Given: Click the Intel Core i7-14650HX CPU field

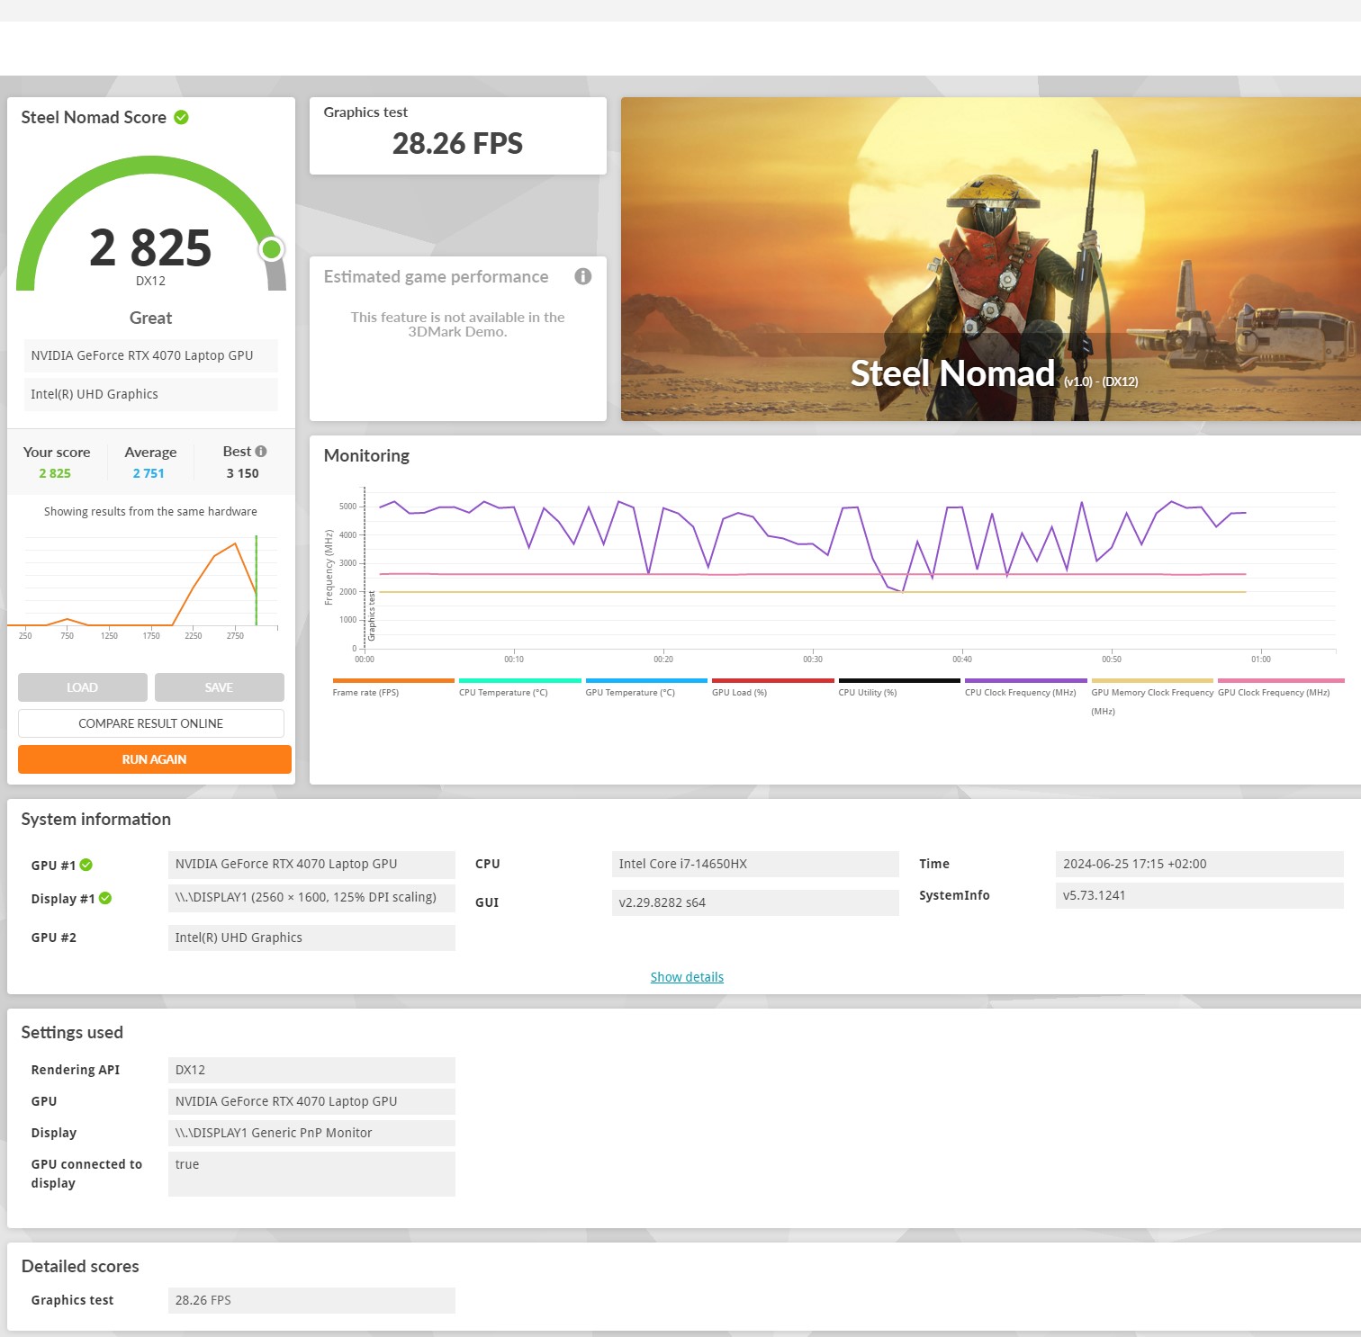Looking at the screenshot, I should 754,864.
